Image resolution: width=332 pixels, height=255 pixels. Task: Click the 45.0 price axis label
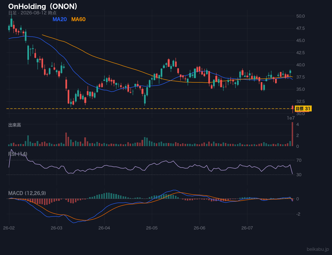pos(301,41)
